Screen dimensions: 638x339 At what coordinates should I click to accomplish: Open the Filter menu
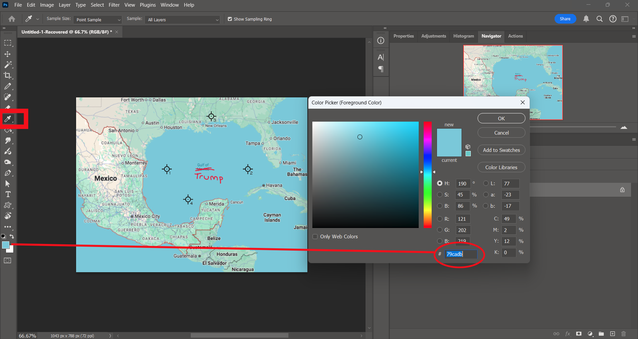[x=114, y=5]
